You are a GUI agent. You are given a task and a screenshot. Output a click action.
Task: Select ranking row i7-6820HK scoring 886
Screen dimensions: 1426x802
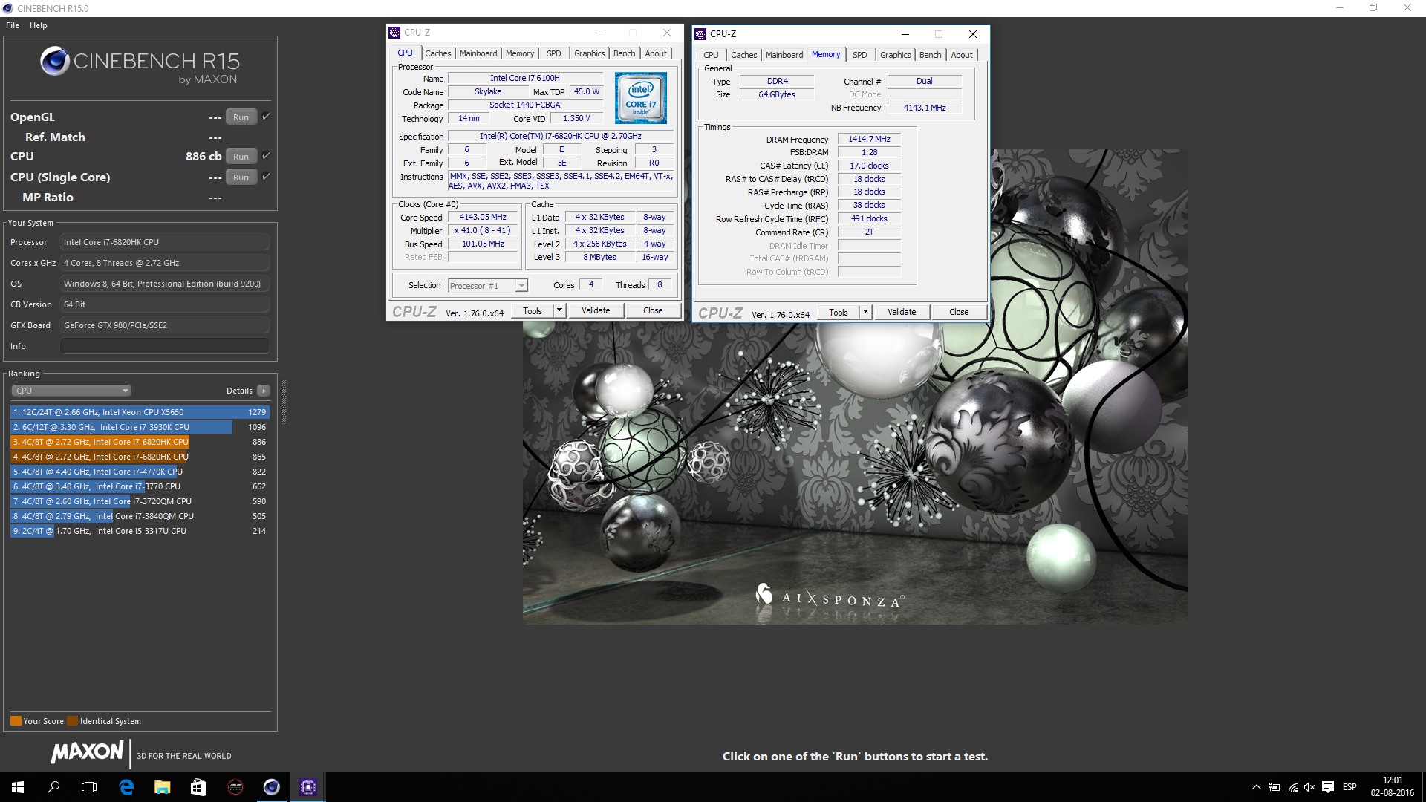tap(140, 442)
